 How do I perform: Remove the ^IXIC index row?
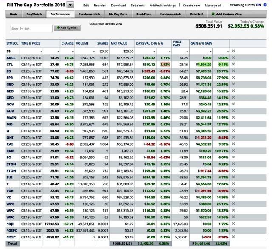click(233, 237)
